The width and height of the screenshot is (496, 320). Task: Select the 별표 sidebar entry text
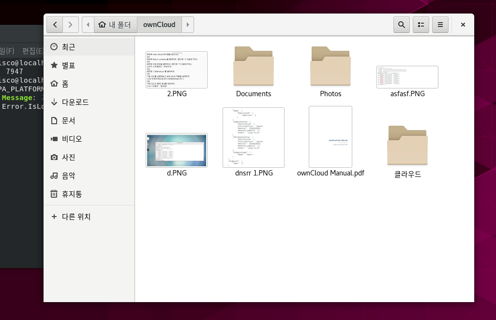(x=69, y=65)
